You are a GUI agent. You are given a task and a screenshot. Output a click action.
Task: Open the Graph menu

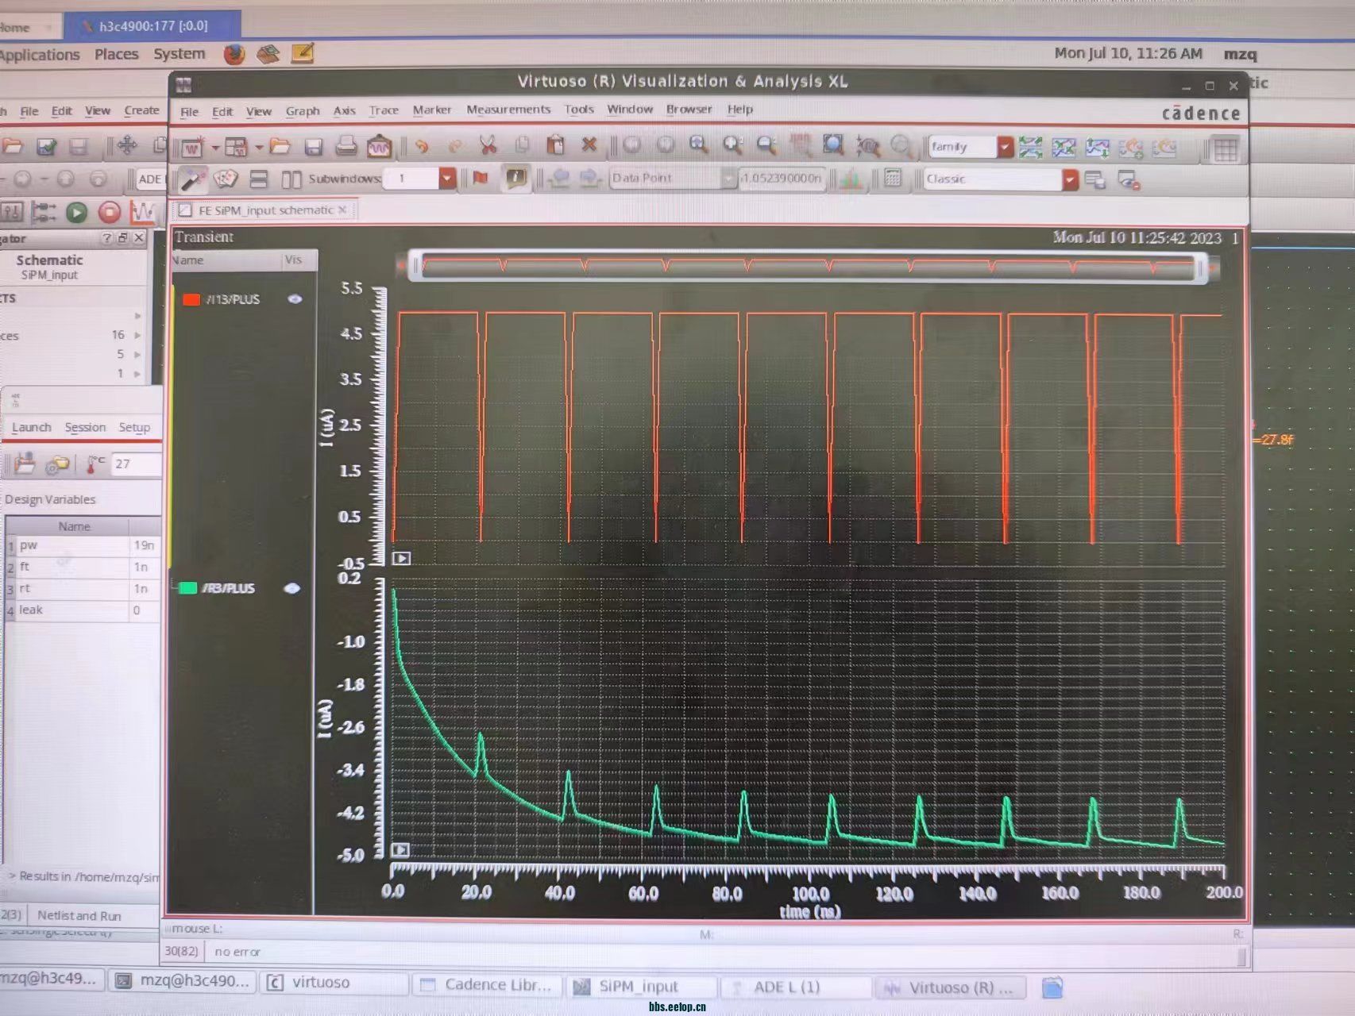pos(303,111)
